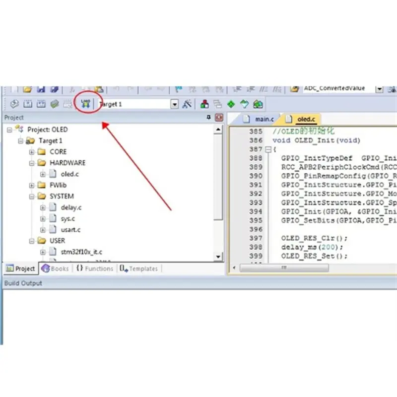Screen dimensions: 397x397
Task: Click the Save All disks icon
Action: 54,90
